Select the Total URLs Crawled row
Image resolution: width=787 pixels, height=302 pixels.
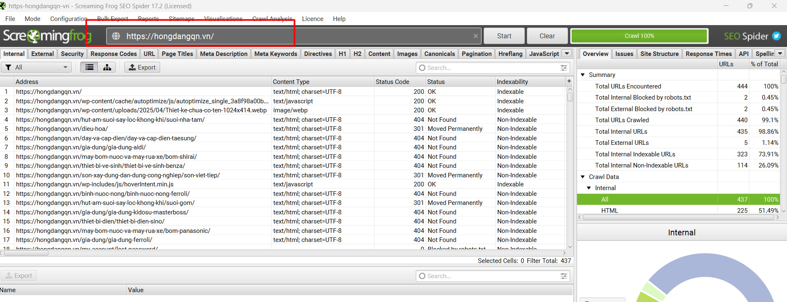(678, 120)
